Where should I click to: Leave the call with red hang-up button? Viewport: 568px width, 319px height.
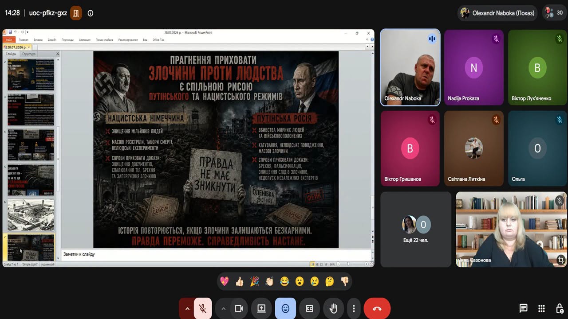377,308
